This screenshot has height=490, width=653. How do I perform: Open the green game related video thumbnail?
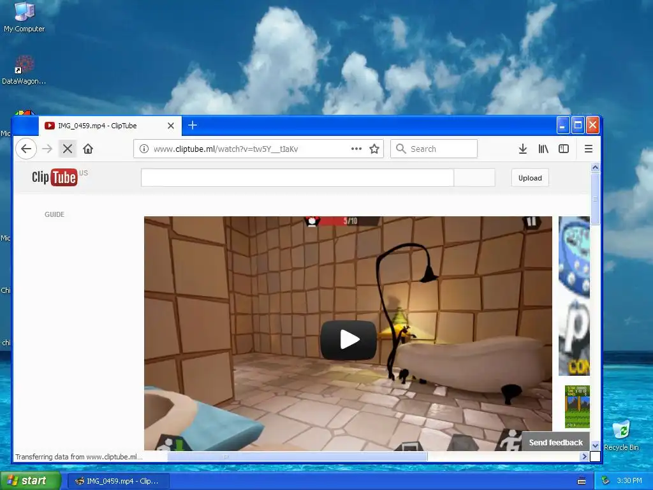[x=577, y=406]
